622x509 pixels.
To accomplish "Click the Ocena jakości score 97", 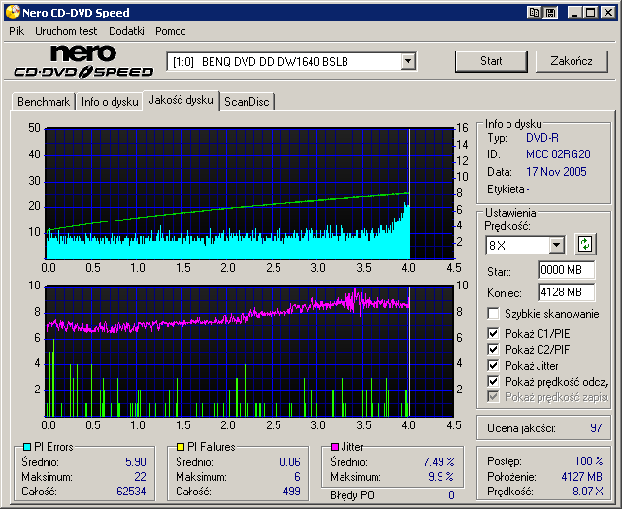I will click(596, 428).
